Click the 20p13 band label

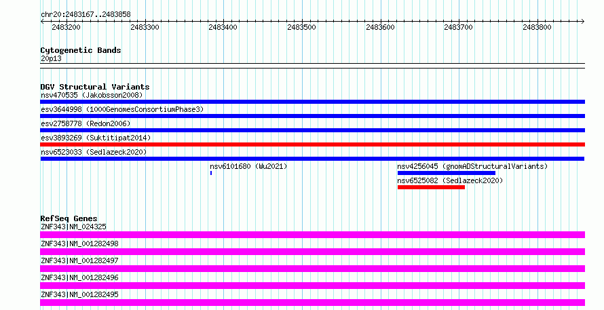coord(51,58)
